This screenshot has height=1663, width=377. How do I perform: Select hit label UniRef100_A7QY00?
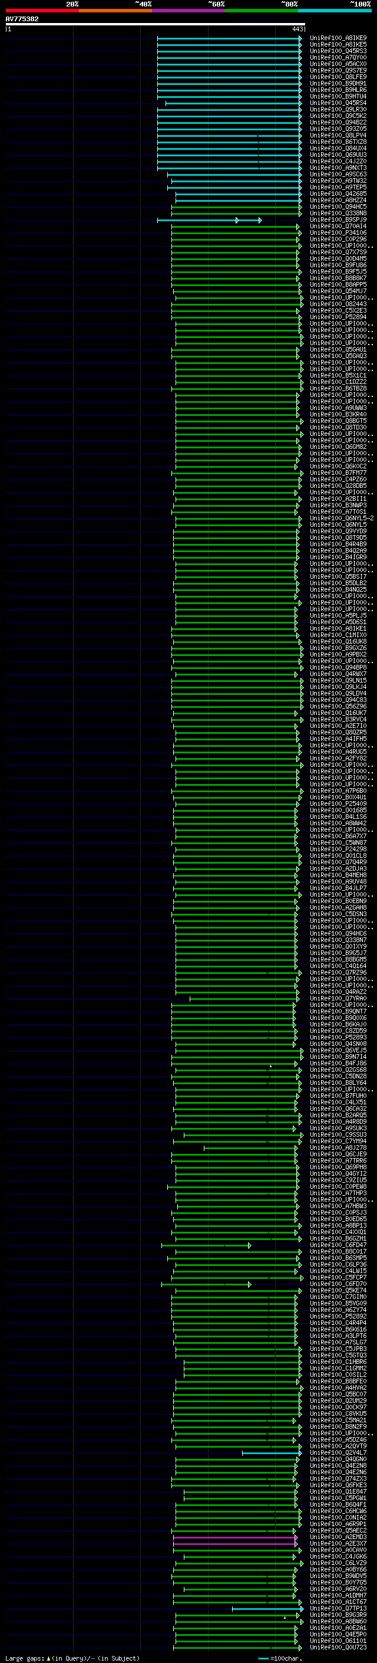pos(338,57)
